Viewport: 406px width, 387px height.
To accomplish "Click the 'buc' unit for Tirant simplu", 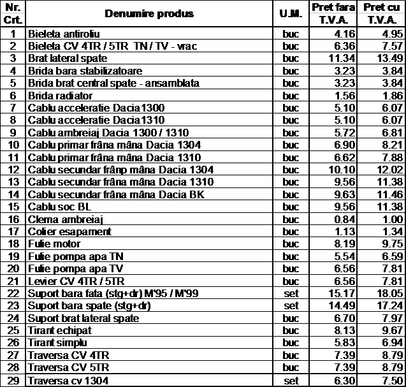I will [291, 343].
